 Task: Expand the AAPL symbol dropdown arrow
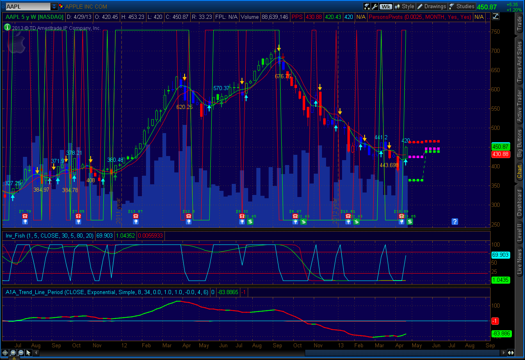click(54, 7)
